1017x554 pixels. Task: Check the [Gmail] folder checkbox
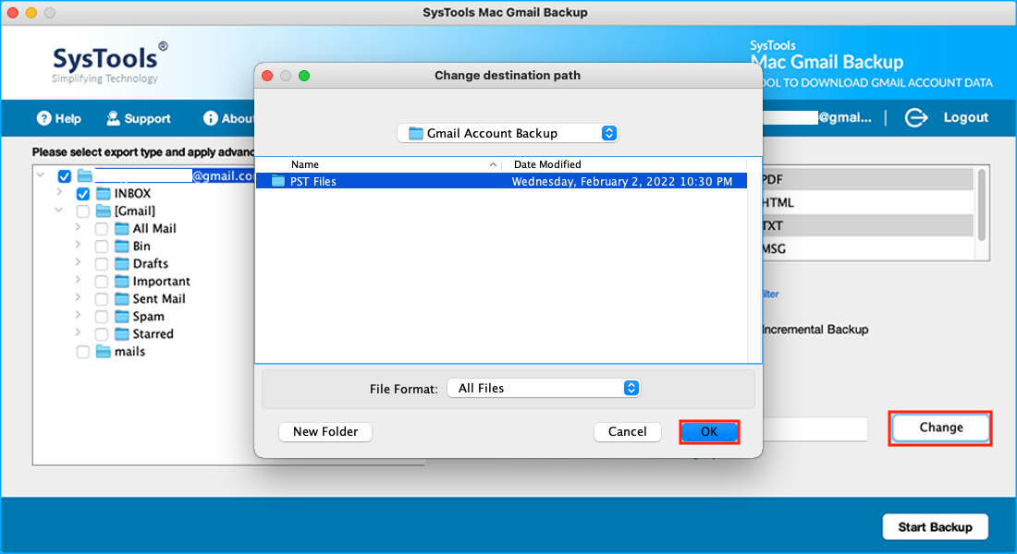coord(83,211)
